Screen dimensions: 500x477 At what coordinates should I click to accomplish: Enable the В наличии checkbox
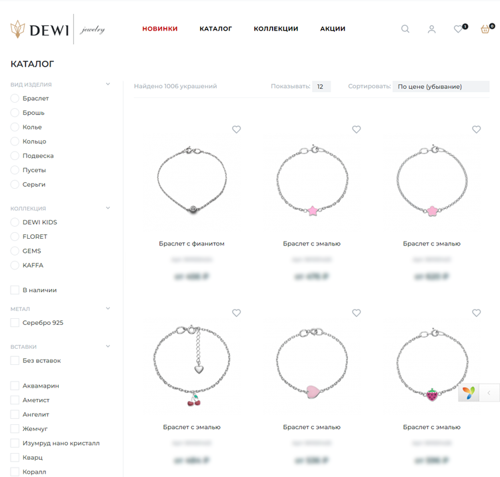pyautogui.click(x=15, y=290)
